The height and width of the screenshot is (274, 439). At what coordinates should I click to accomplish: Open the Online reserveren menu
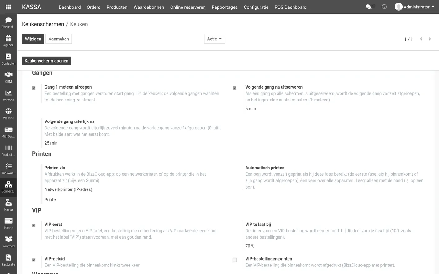coord(188,7)
